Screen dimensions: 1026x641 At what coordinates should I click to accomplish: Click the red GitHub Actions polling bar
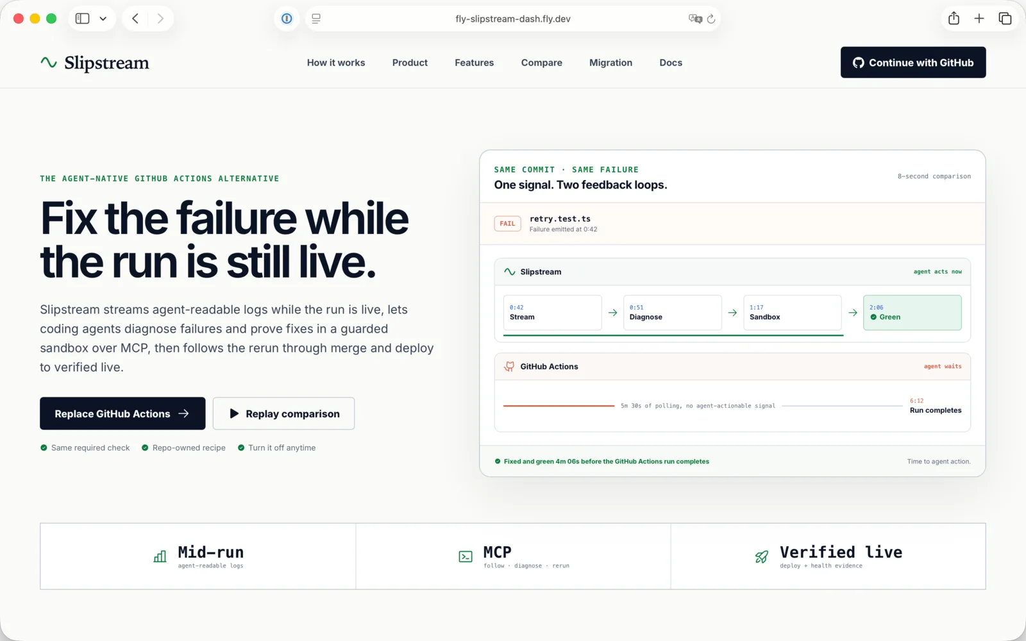tap(559, 406)
